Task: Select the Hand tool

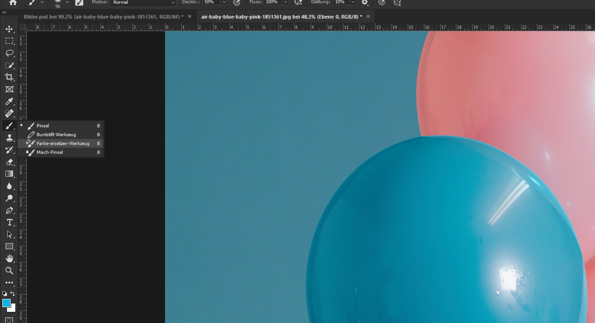Action: point(9,258)
